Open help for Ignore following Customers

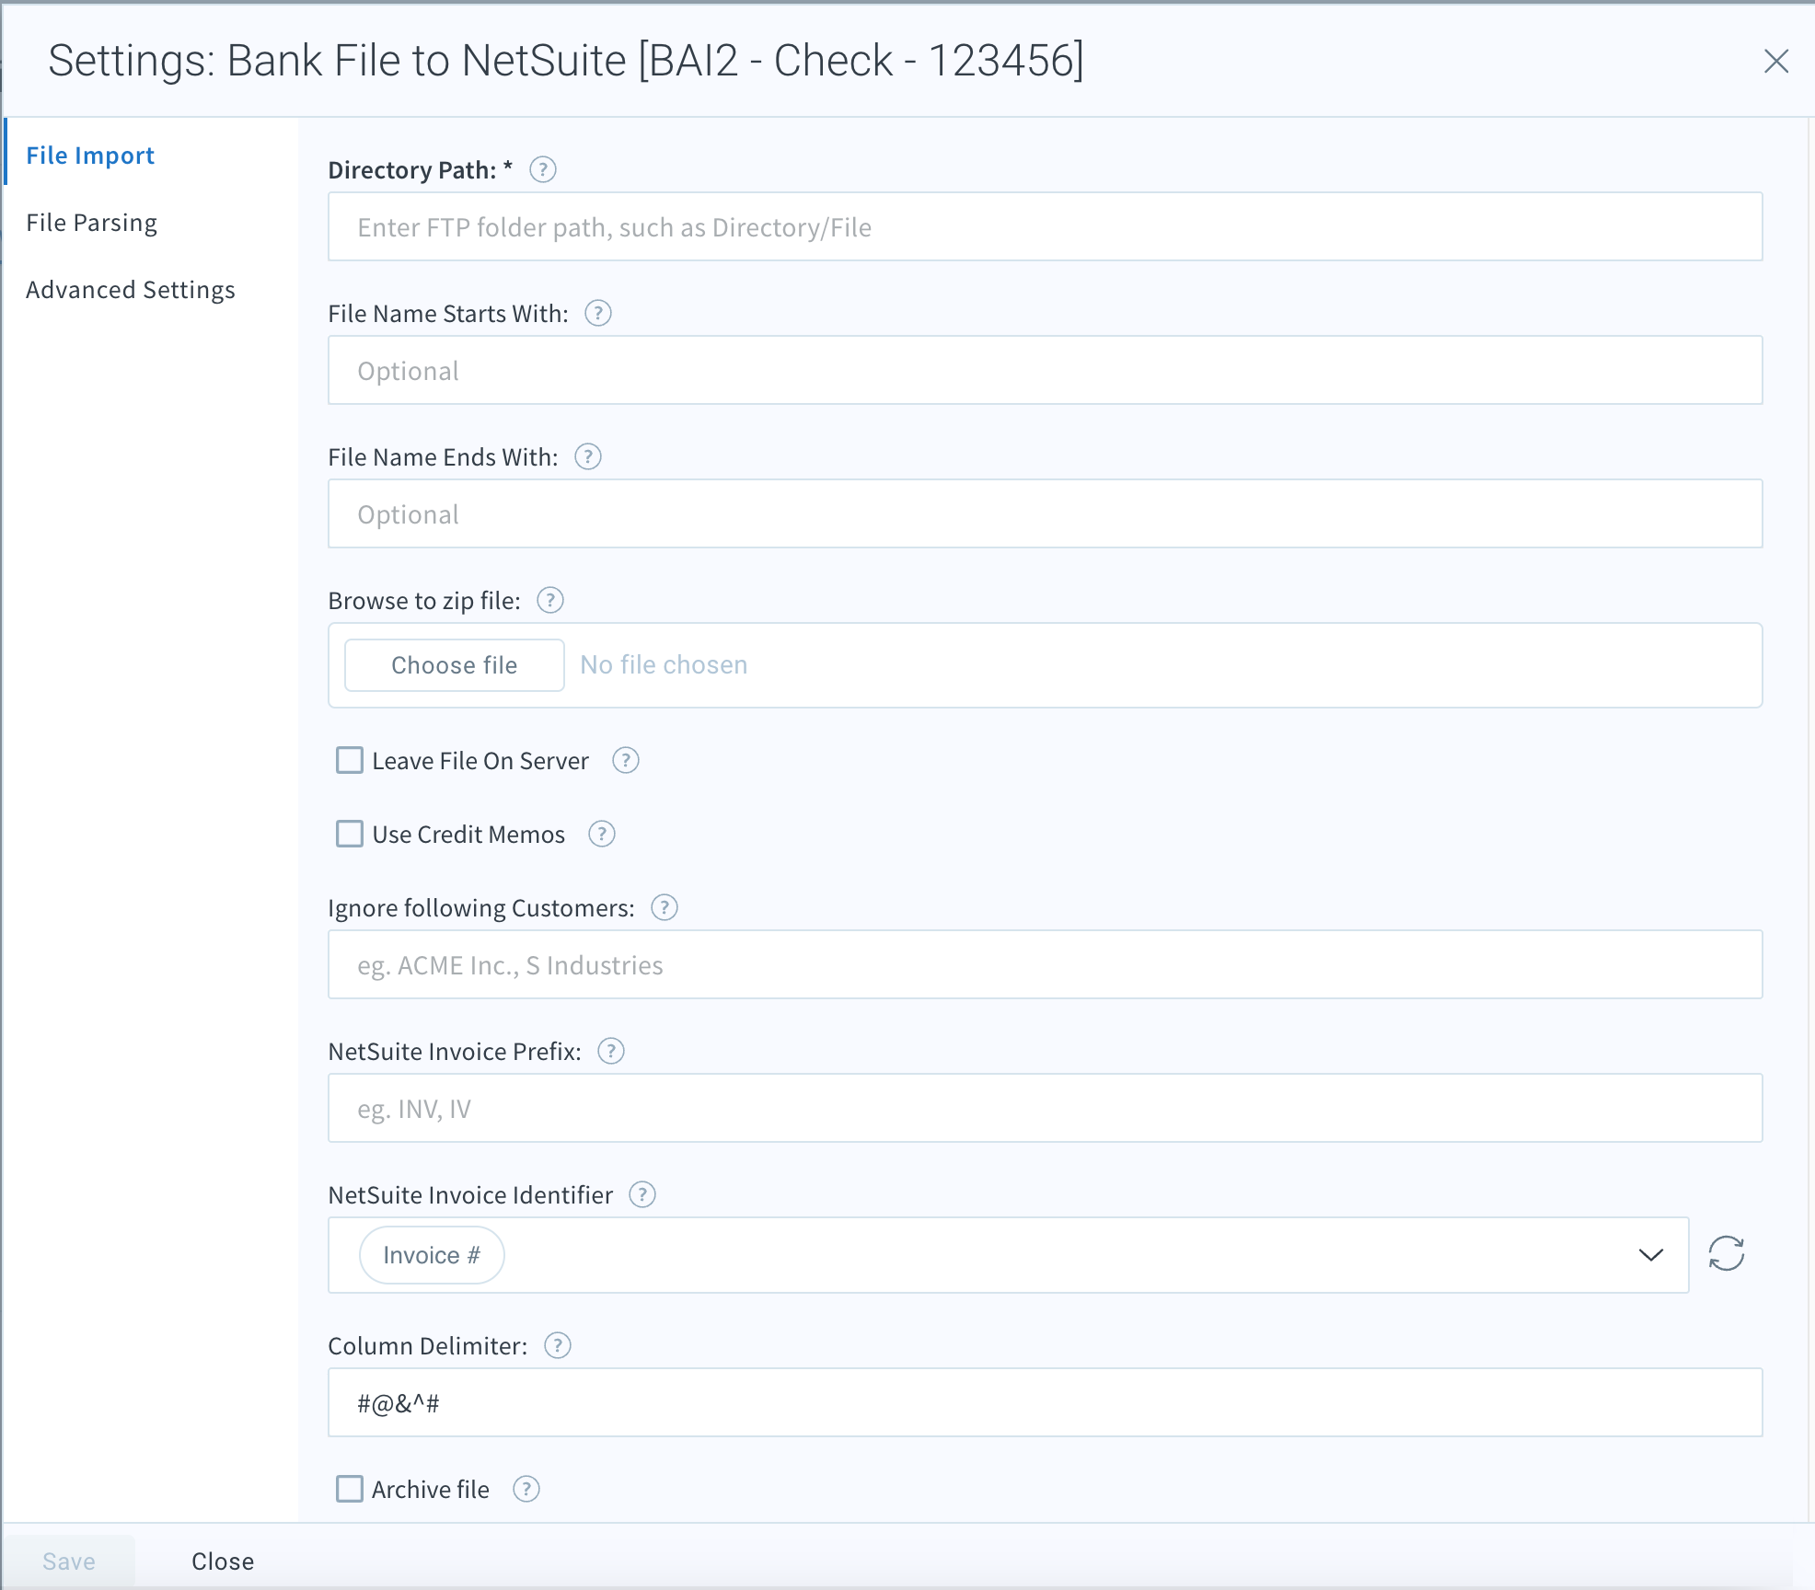click(664, 907)
